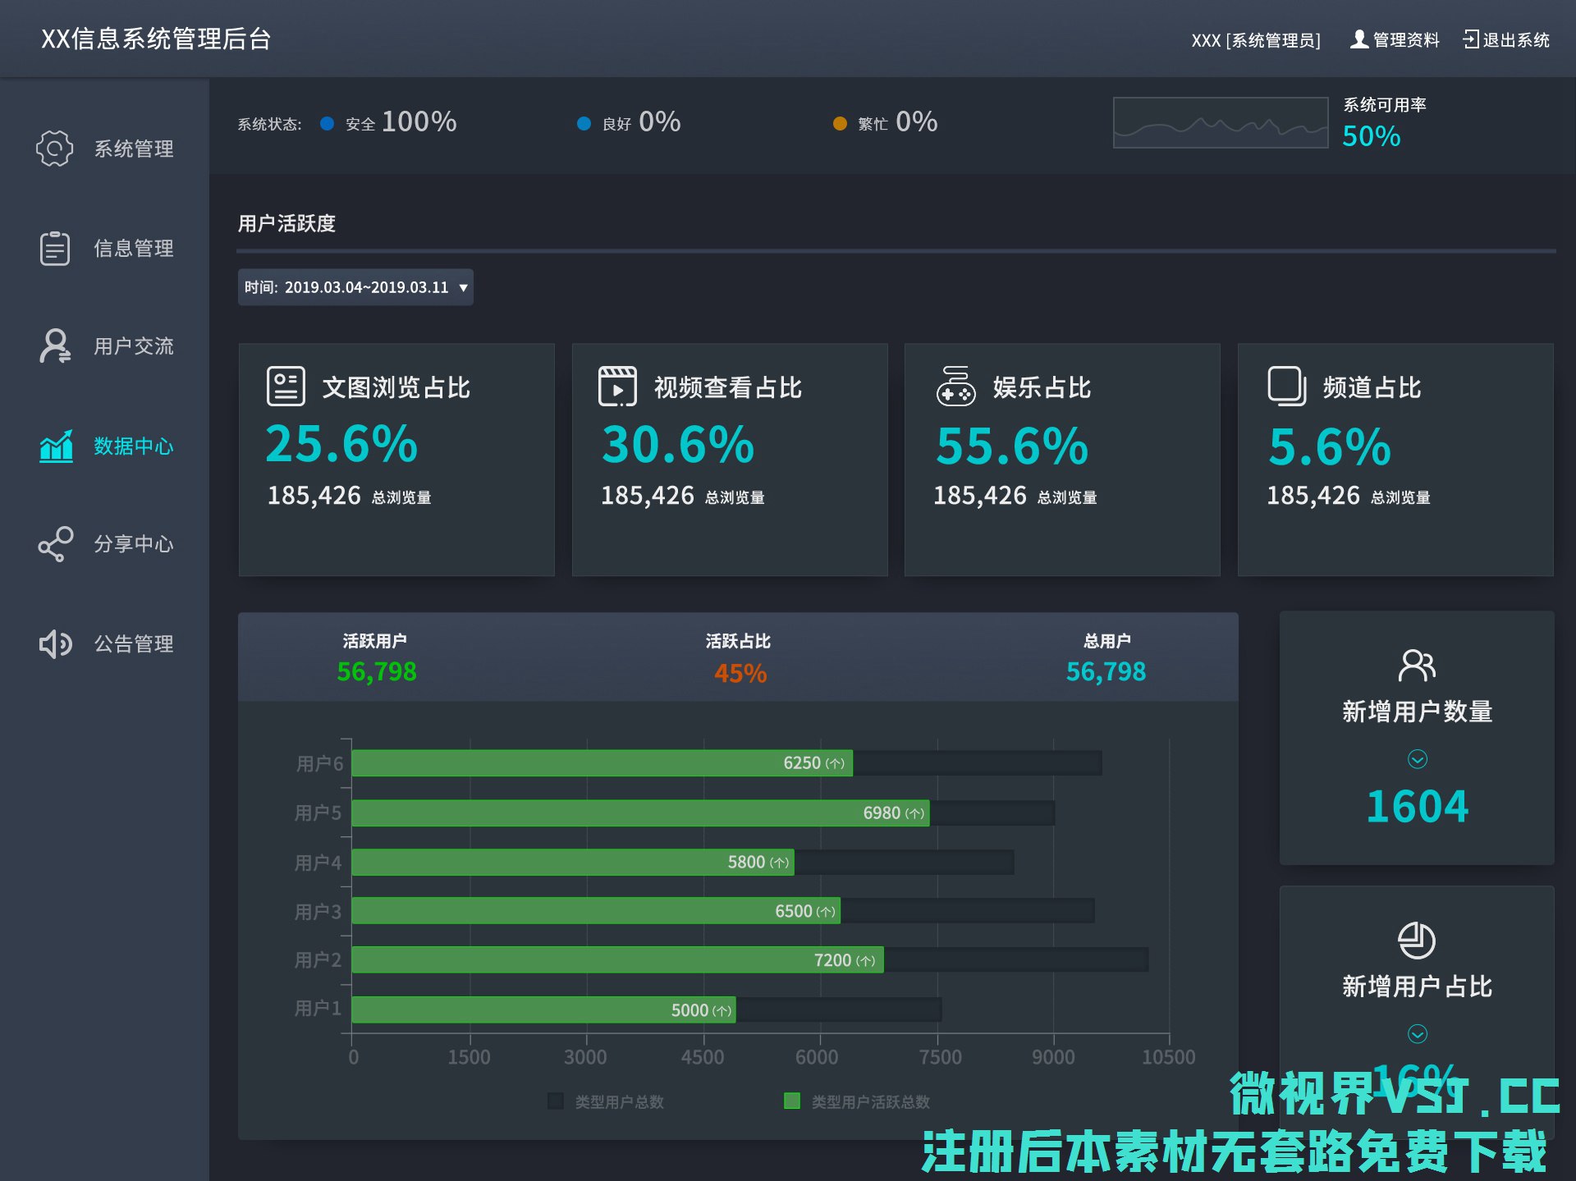Click the 用户2 green bar showing 7200
The height and width of the screenshot is (1181, 1576).
(617, 960)
